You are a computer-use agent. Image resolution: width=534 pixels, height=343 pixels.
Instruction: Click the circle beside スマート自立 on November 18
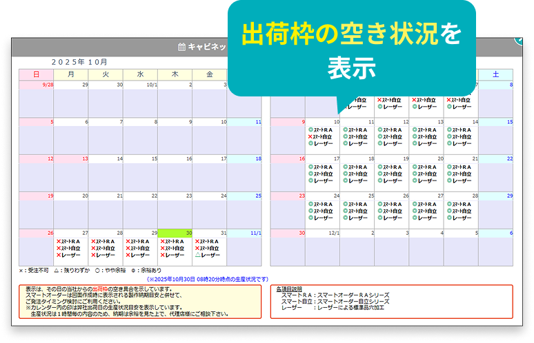[346, 174]
